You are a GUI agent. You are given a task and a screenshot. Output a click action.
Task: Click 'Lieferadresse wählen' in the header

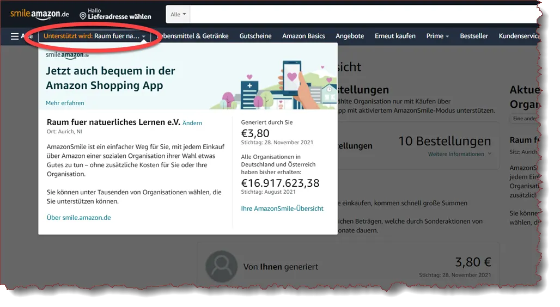tap(119, 17)
